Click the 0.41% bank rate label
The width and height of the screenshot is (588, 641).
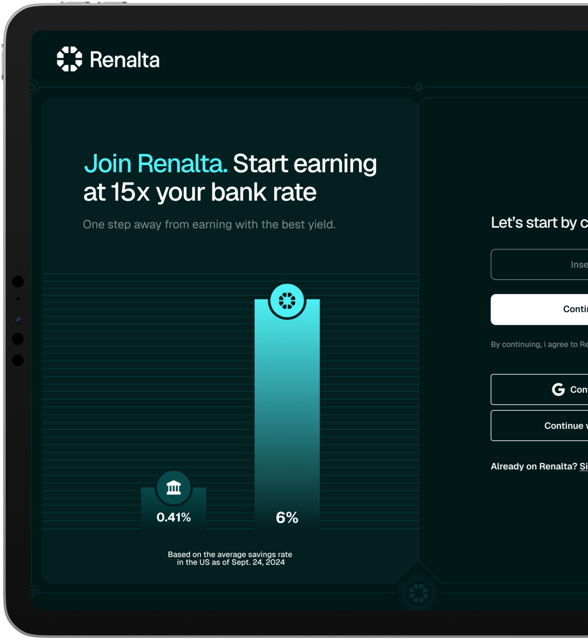pyautogui.click(x=174, y=517)
